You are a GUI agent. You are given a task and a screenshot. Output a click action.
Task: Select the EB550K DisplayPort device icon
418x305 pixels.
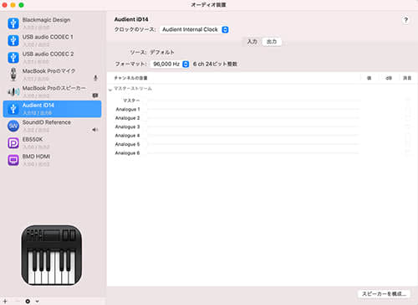tap(13, 143)
